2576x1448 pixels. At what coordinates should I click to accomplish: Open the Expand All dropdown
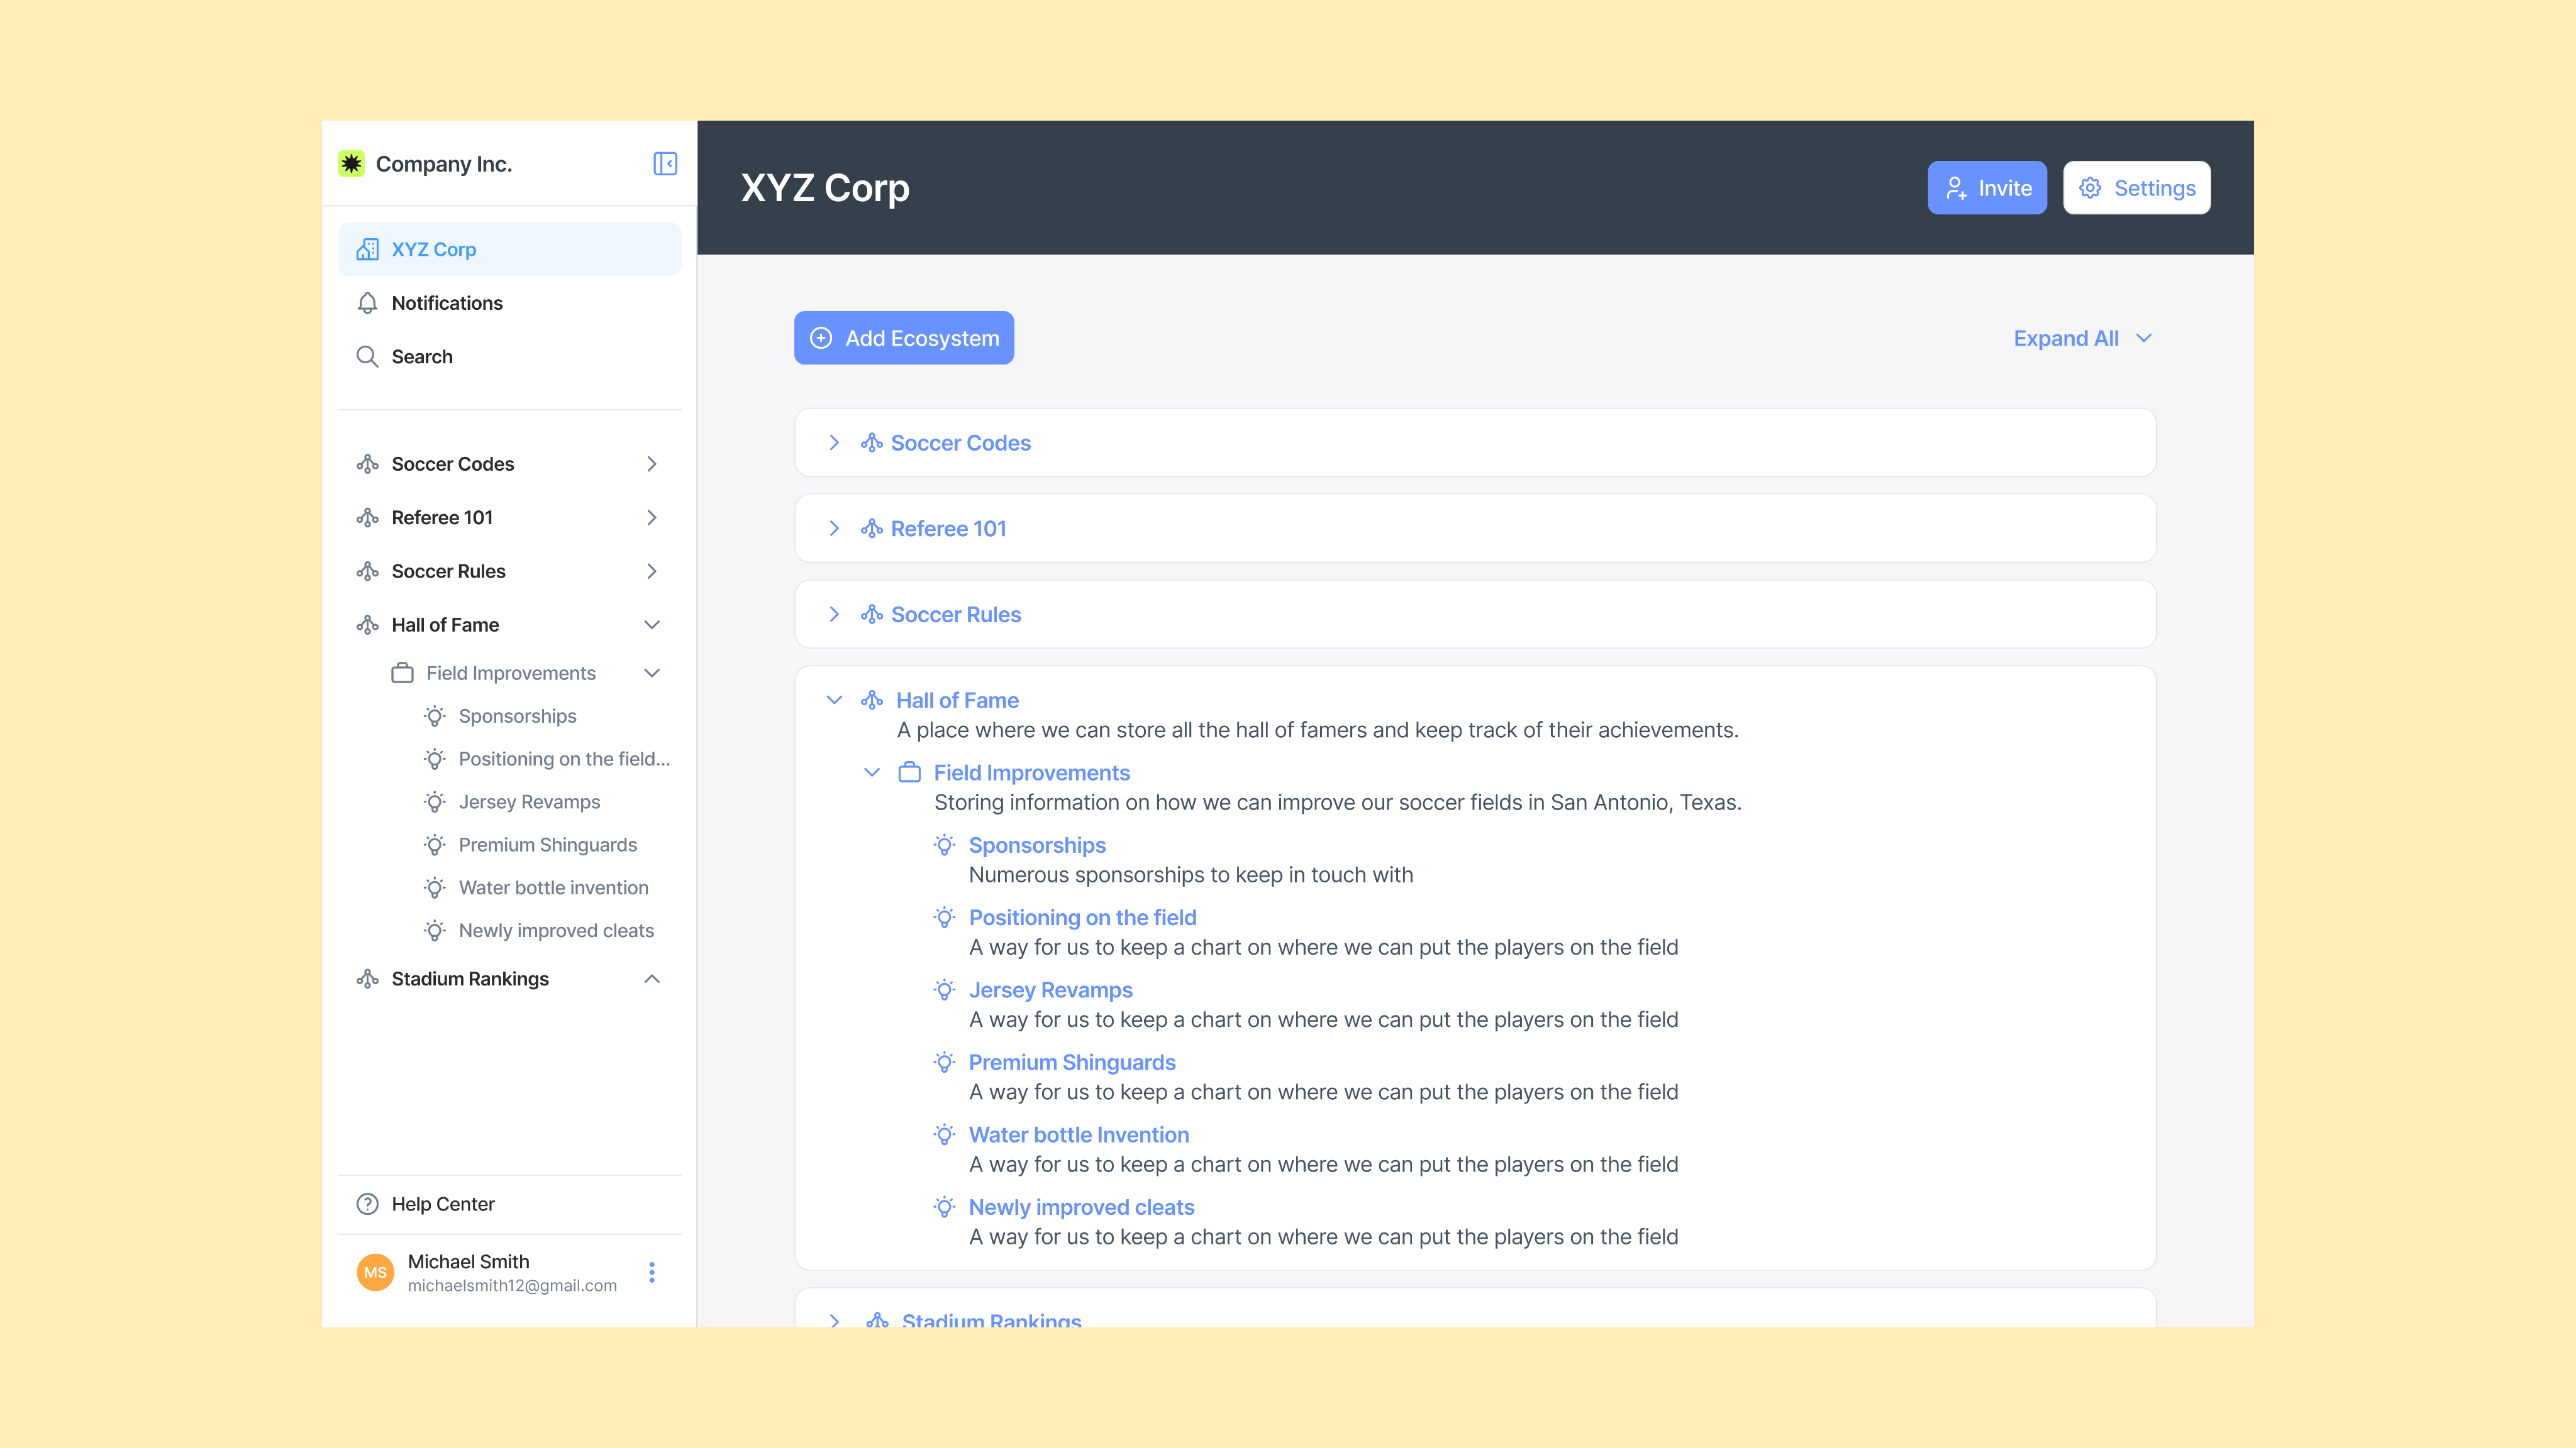(x=2082, y=339)
